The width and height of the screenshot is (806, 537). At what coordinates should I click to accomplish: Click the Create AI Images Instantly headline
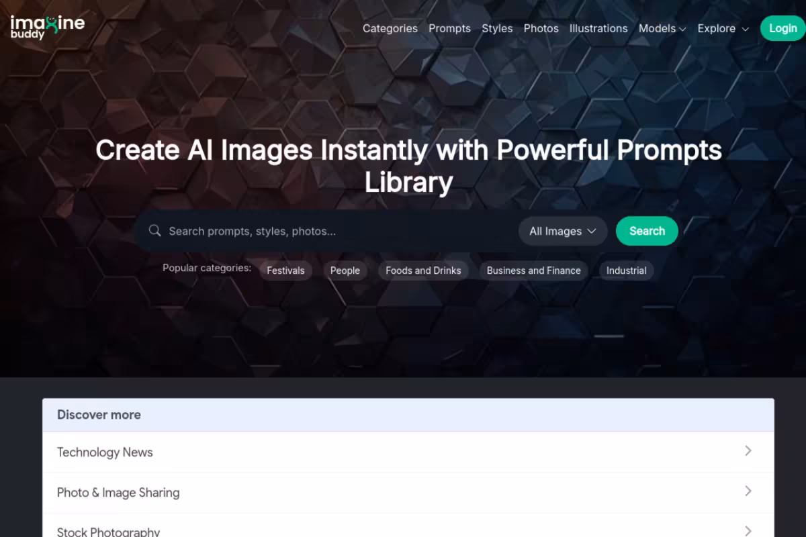[x=408, y=166]
